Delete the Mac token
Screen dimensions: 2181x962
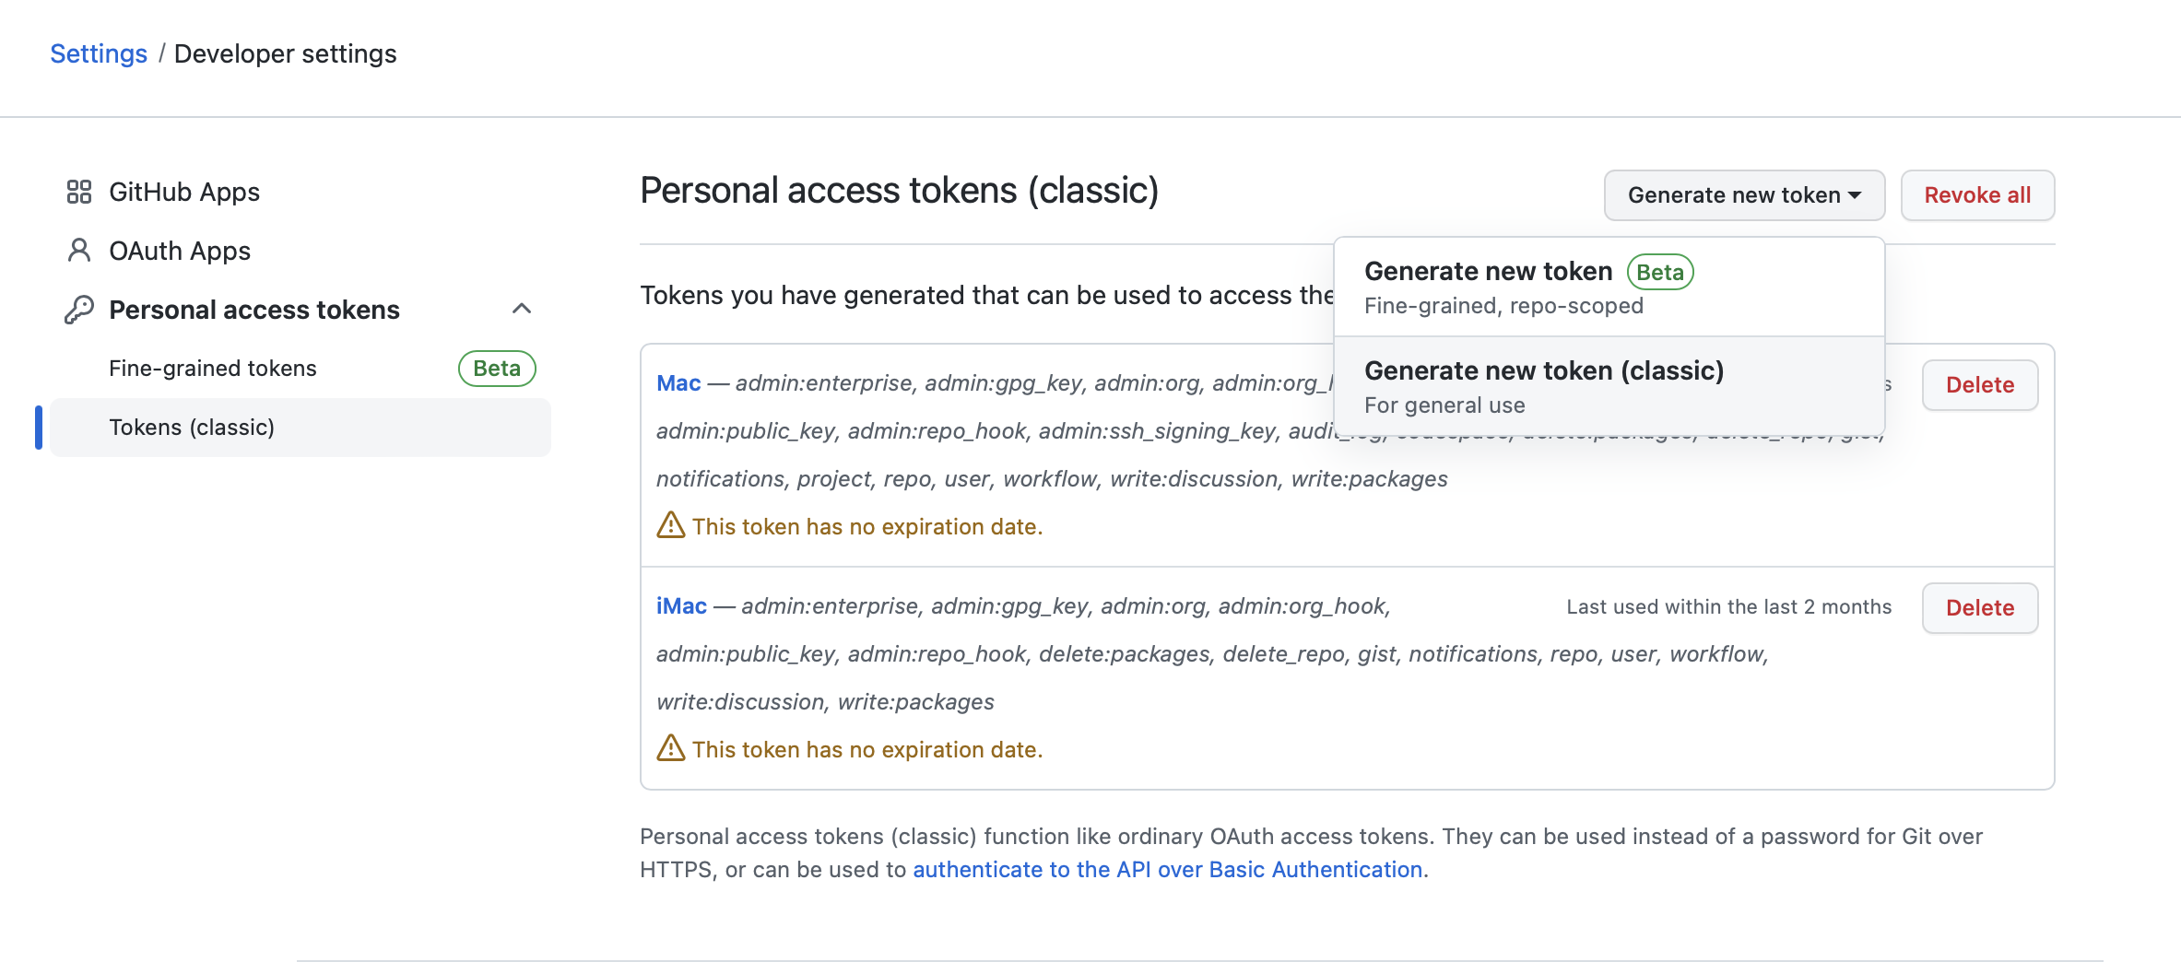(1979, 385)
